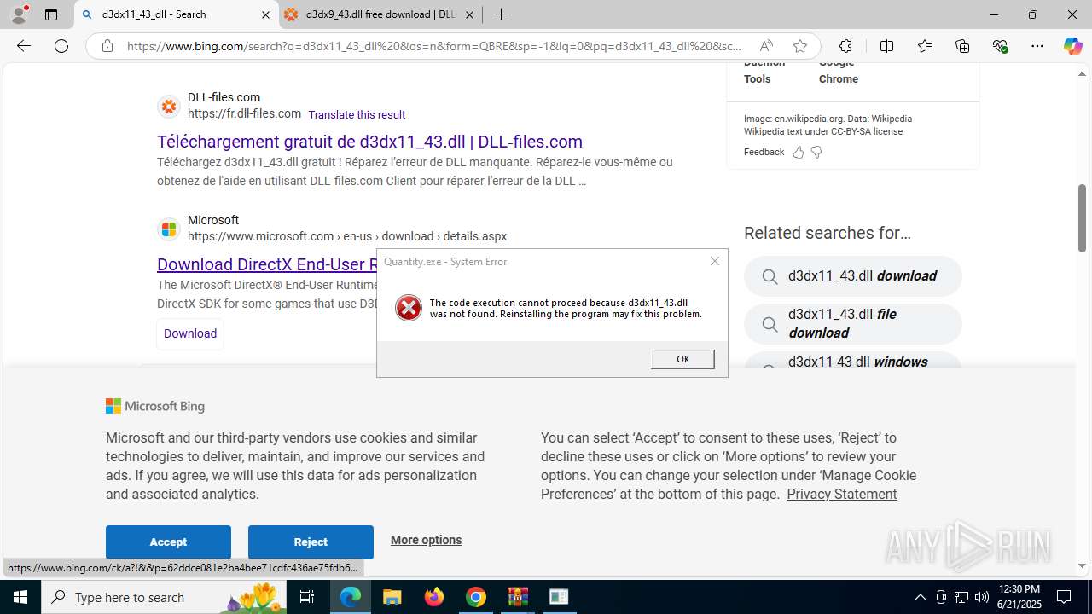This screenshot has width=1092, height=614.
Task: Click the DLL-files.com favicon
Action: (x=169, y=107)
